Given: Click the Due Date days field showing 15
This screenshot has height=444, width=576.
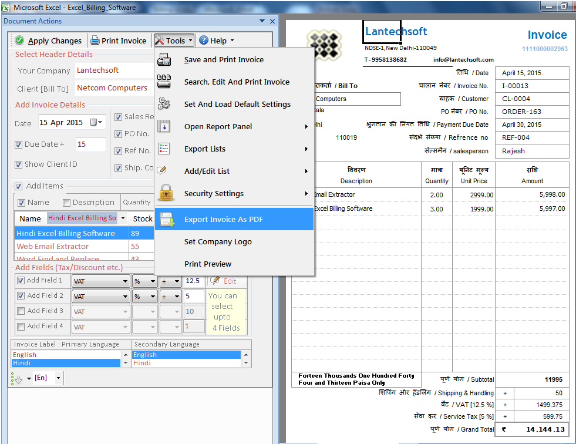Looking at the screenshot, I should pos(91,144).
